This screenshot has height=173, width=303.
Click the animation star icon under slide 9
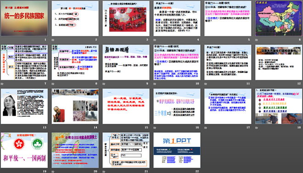tap(104, 84)
